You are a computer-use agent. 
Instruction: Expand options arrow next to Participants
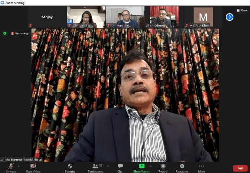[108, 166]
